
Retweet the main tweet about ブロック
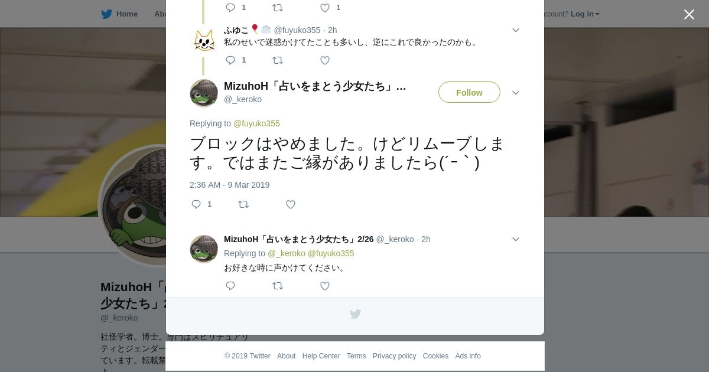243,204
